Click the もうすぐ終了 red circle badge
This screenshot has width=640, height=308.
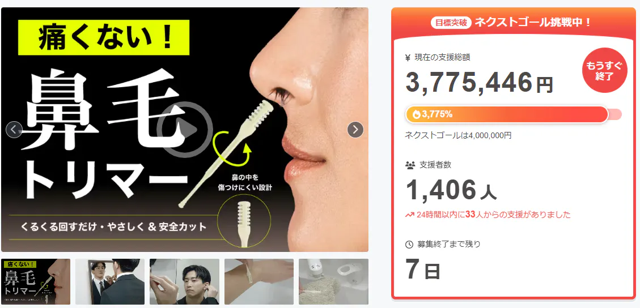(604, 70)
